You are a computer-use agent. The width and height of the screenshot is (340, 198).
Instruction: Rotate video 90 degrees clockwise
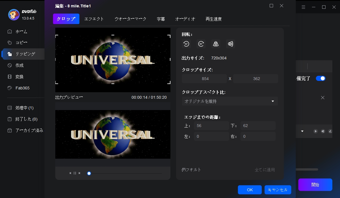(201, 44)
